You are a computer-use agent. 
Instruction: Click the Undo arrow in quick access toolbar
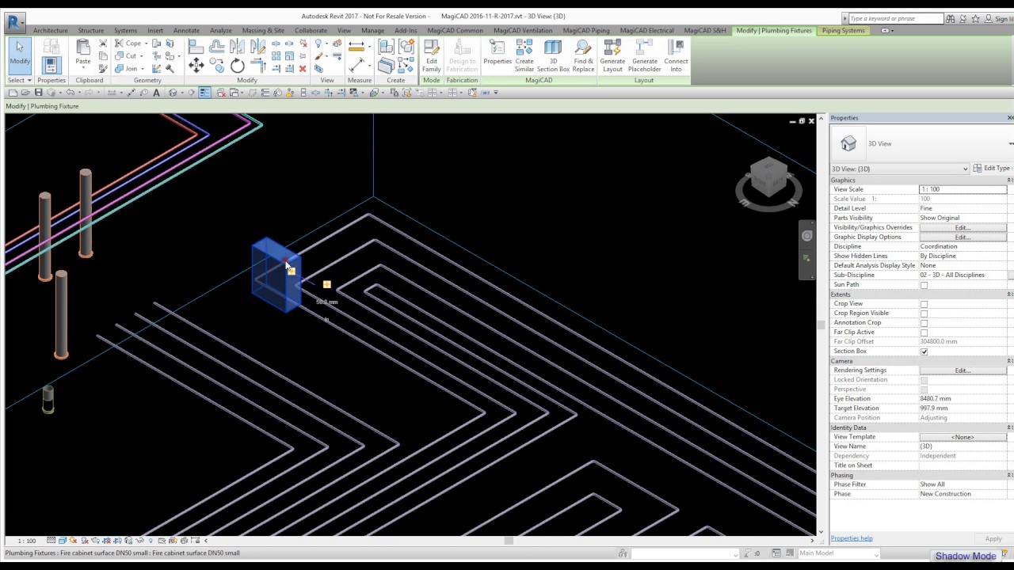[x=71, y=93]
